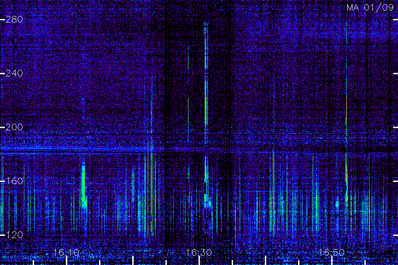Click the 120 frequency axis label
The image size is (398, 265).
tap(14, 235)
